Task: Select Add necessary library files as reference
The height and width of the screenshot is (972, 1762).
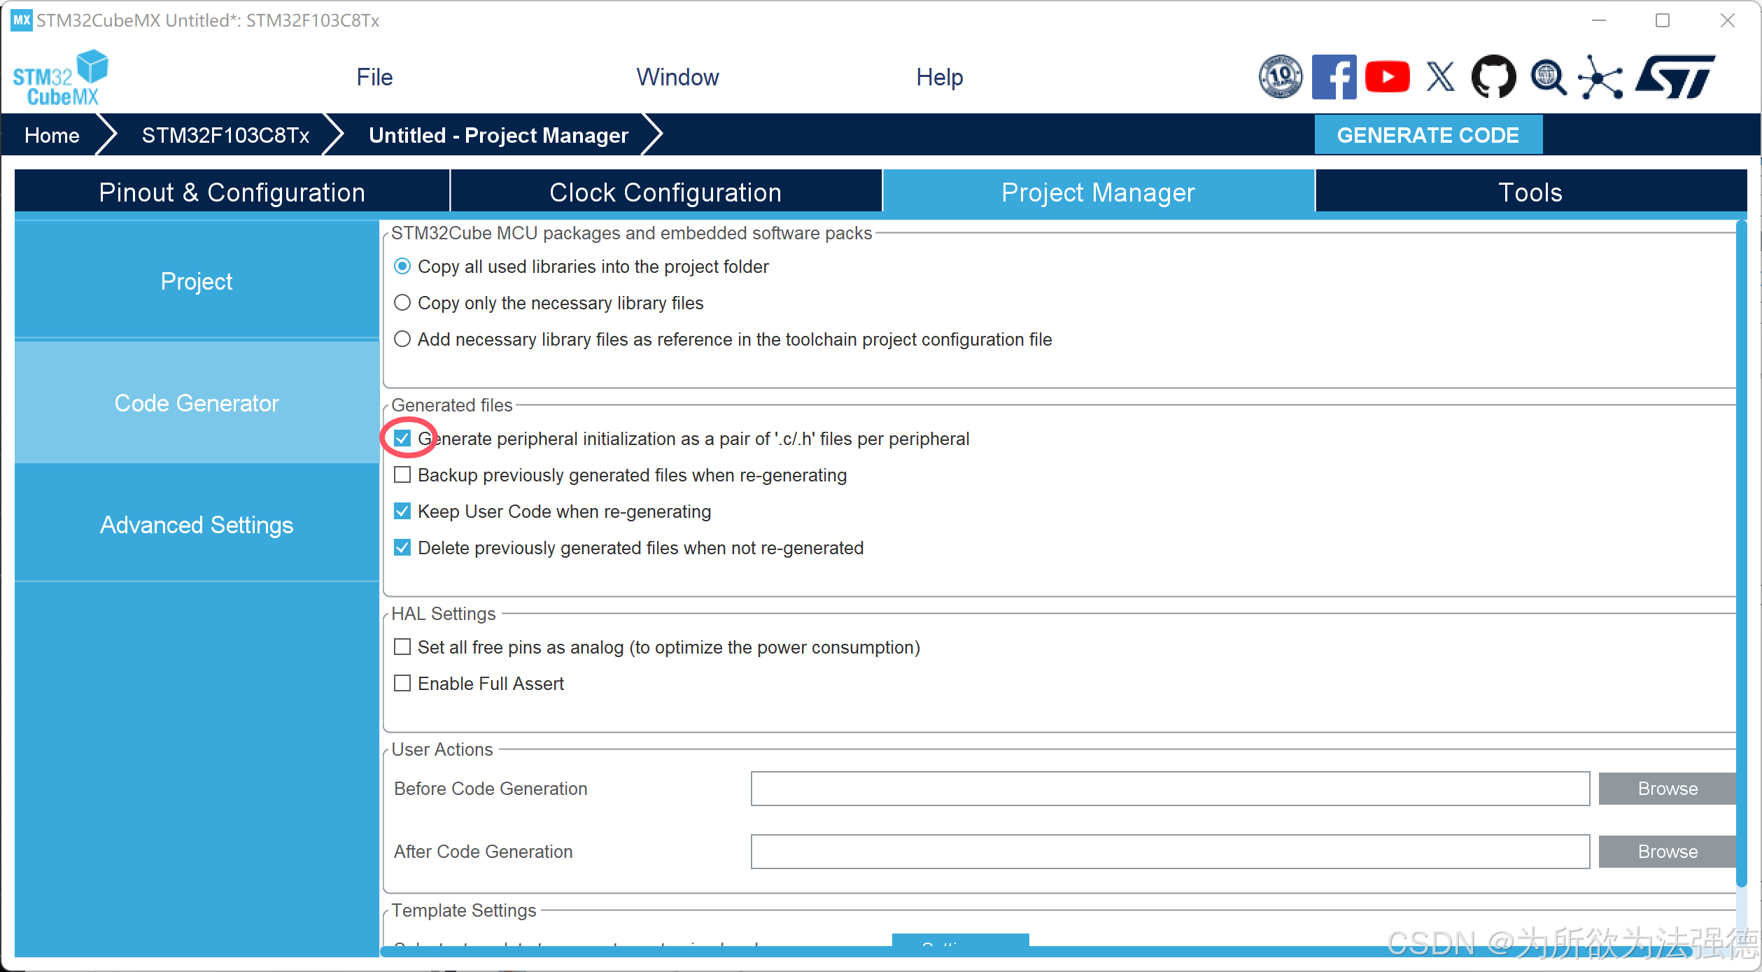Action: 402,339
